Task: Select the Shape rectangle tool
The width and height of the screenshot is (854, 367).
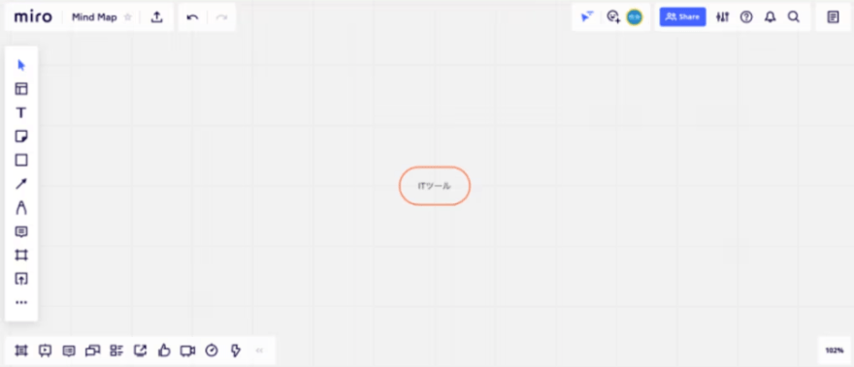Action: tap(21, 160)
